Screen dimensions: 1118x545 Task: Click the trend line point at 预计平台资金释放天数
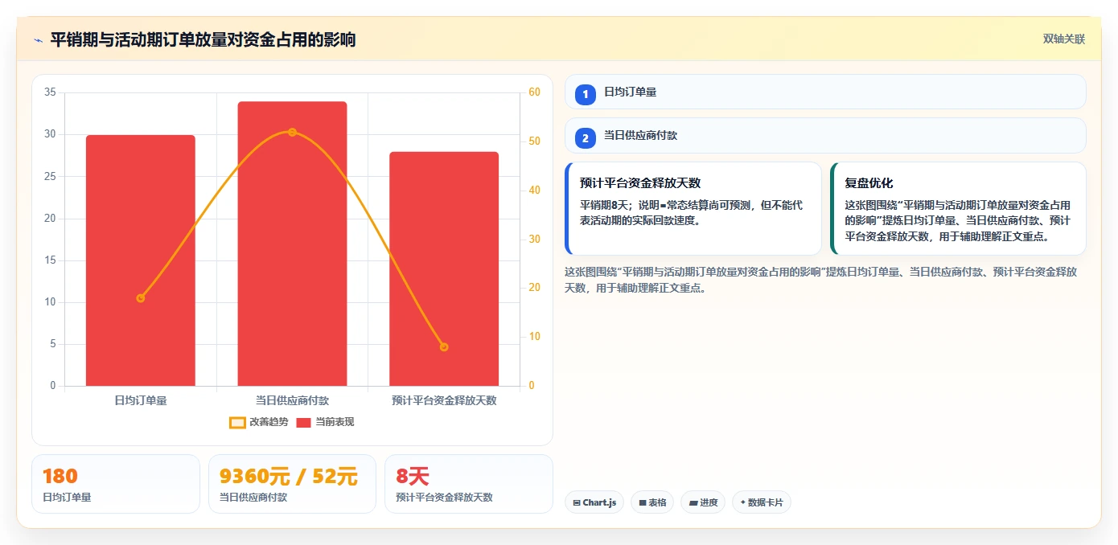(x=444, y=347)
